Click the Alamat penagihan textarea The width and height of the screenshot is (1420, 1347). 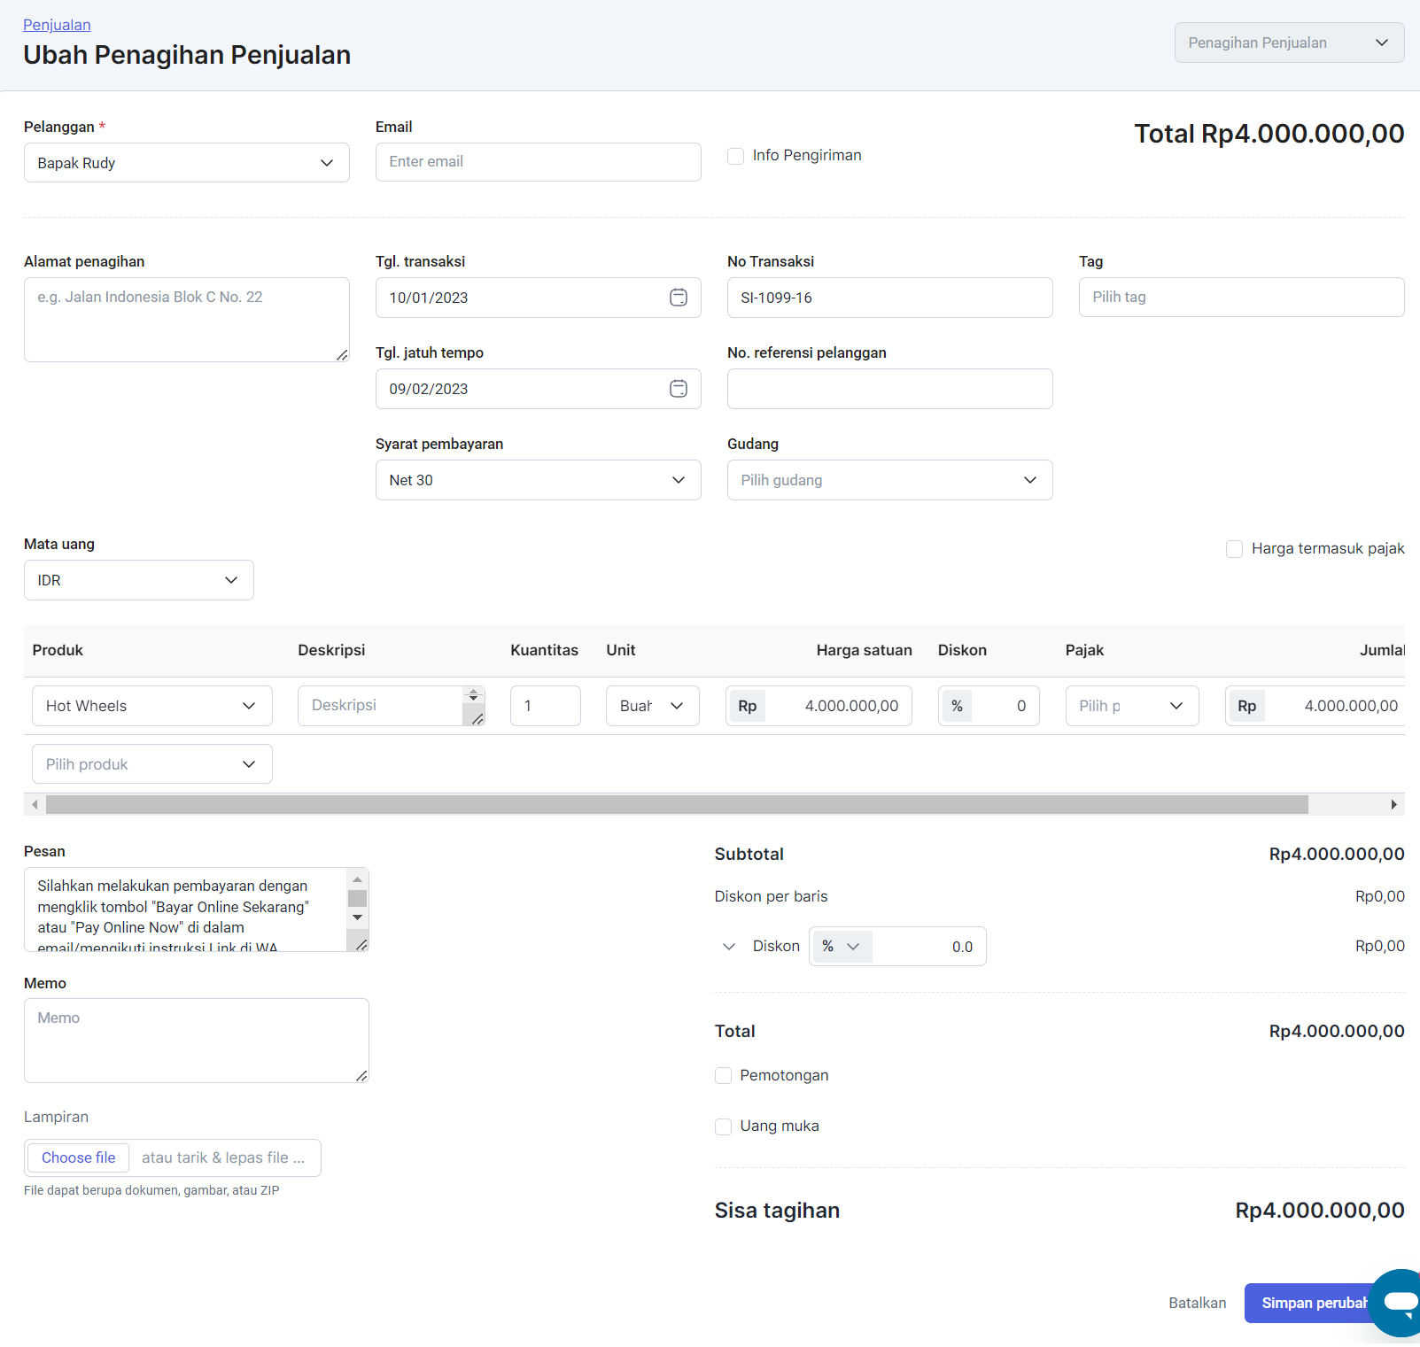187,320
